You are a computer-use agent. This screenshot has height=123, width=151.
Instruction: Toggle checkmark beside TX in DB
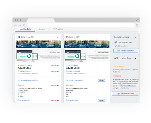tap(19, 94)
